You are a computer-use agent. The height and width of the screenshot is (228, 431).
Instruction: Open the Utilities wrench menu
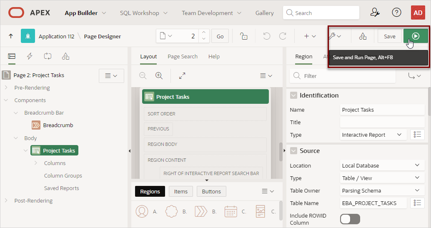pyautogui.click(x=335, y=36)
